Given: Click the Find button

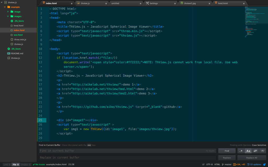Looking at the screenshot, I should tap(227, 151).
